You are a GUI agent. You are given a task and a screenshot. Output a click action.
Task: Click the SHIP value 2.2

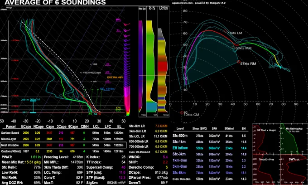point(165,162)
